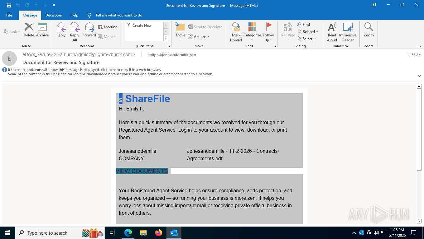Mark the message as Unread
This screenshot has width=424, height=239.
coord(236,32)
